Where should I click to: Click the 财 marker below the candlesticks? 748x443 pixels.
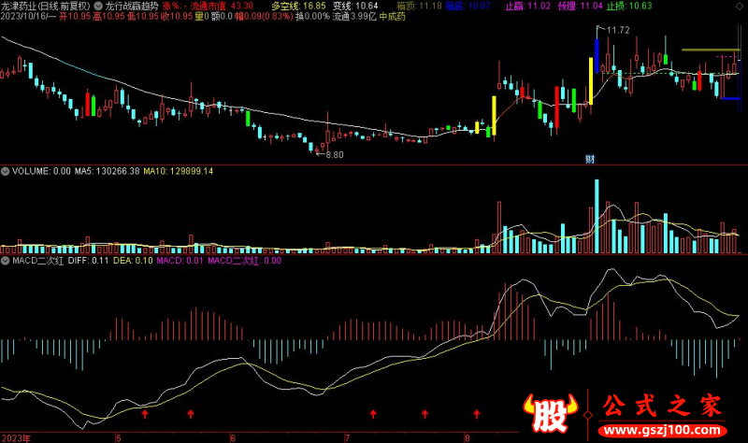[x=590, y=159]
